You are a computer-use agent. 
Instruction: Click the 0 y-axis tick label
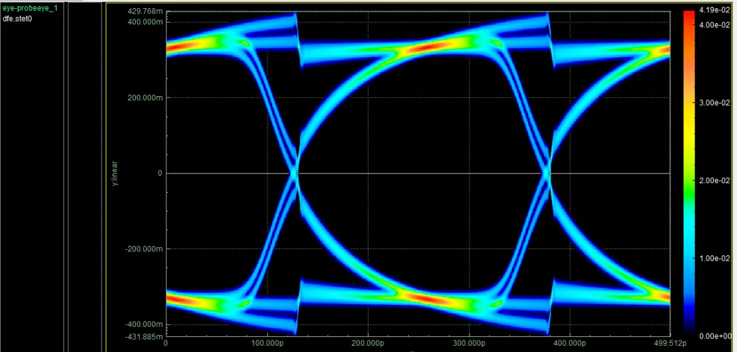[x=160, y=174]
